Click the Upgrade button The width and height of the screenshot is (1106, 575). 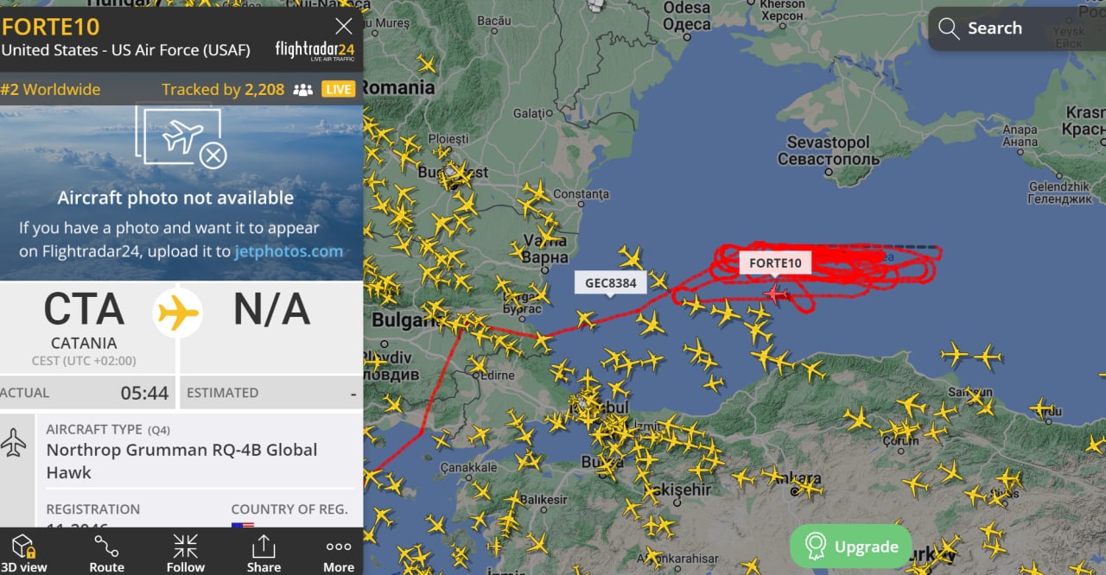click(852, 546)
